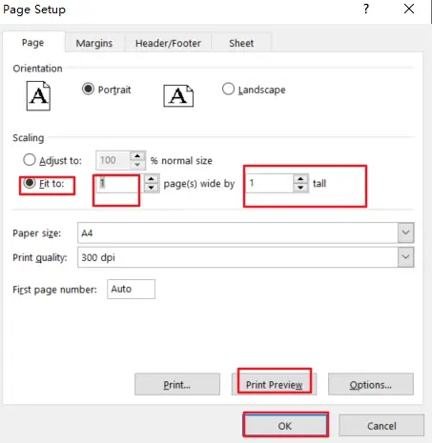Switch to the Margins tab
Image resolution: width=432 pixels, height=443 pixels.
(94, 43)
